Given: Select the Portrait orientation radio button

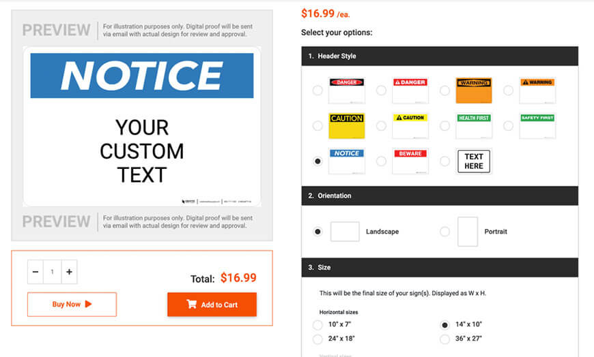Looking at the screenshot, I should (x=445, y=232).
